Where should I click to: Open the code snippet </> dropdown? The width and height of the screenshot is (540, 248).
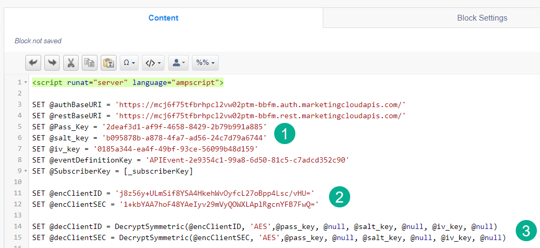coord(153,63)
